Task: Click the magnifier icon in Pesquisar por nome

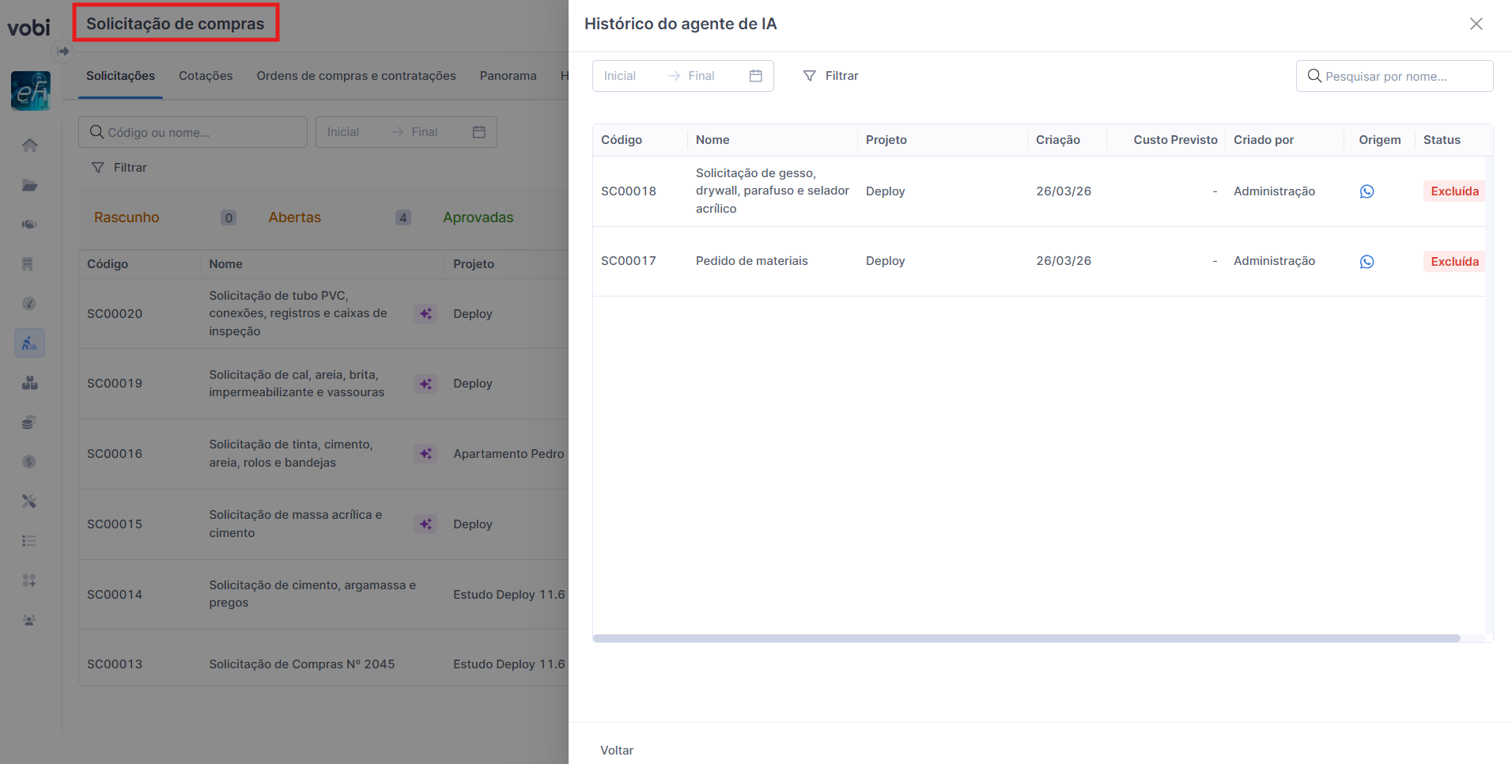Action: point(1314,76)
